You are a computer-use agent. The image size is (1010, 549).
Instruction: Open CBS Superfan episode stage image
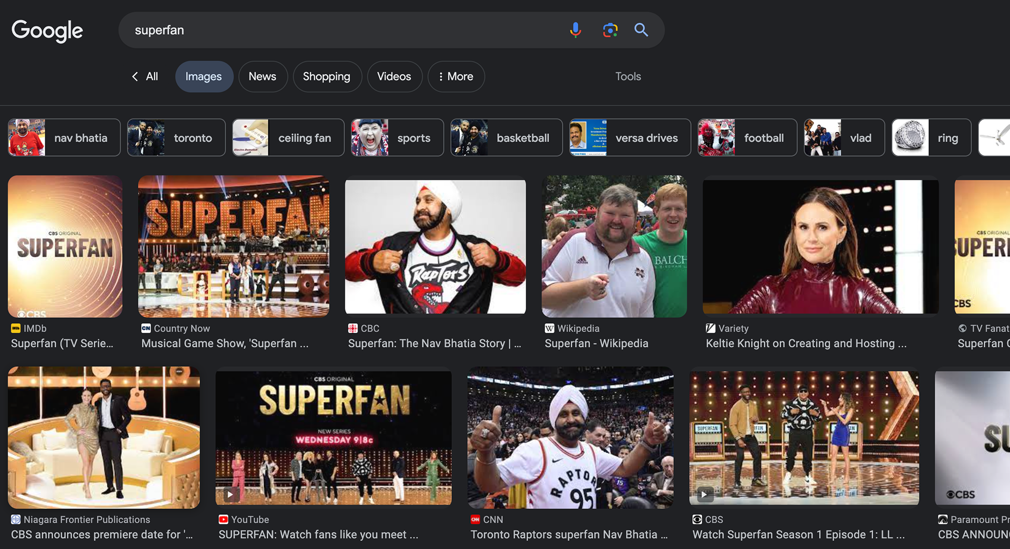(804, 437)
